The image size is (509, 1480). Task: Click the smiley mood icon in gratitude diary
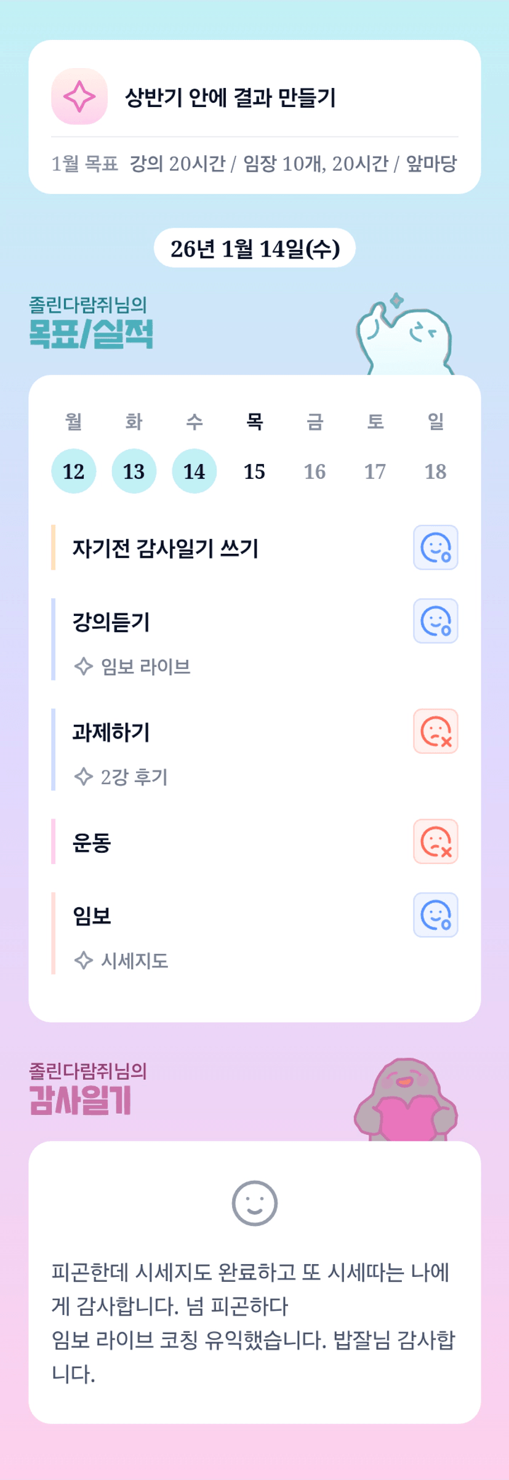click(x=254, y=1203)
